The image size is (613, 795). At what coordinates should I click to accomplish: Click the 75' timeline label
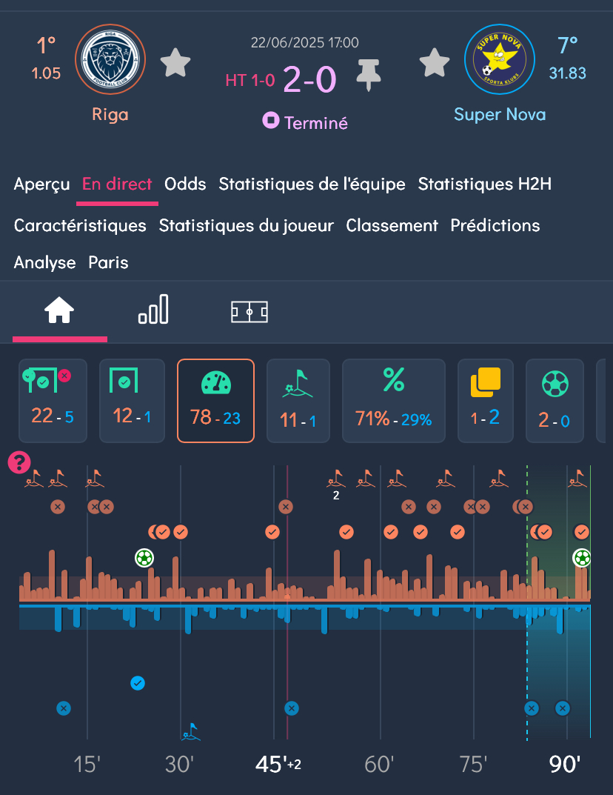coord(472,764)
